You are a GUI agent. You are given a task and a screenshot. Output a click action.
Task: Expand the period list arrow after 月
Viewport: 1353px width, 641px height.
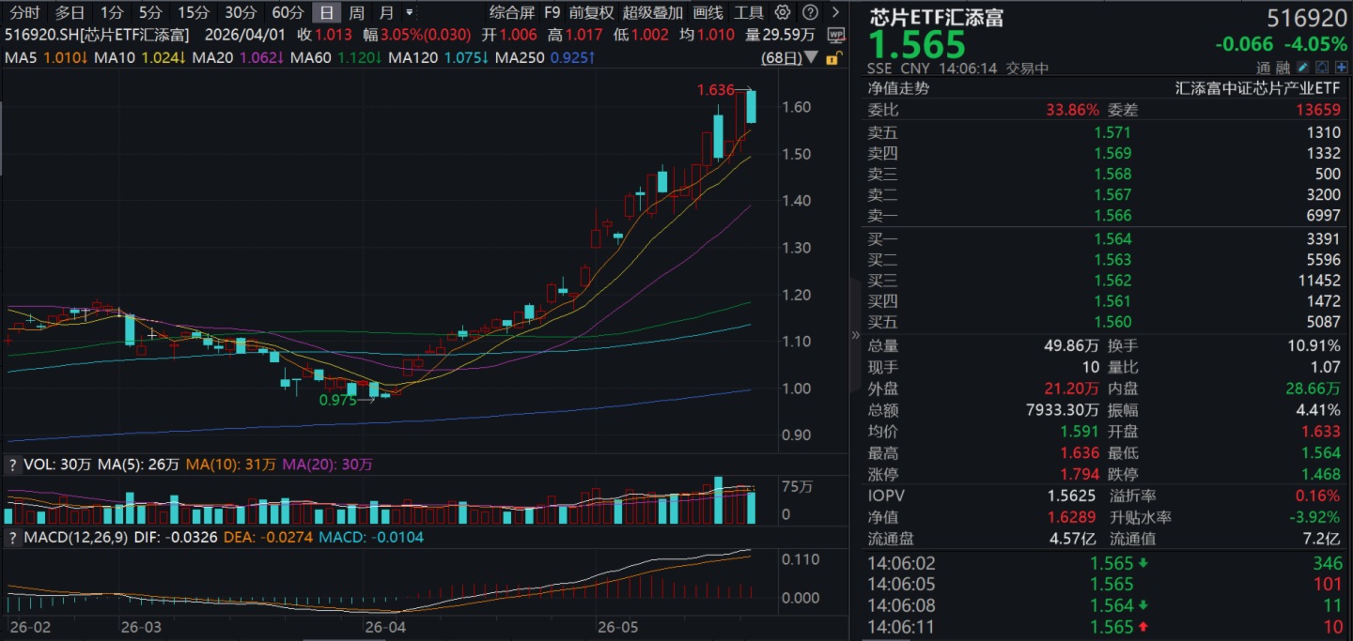click(409, 13)
